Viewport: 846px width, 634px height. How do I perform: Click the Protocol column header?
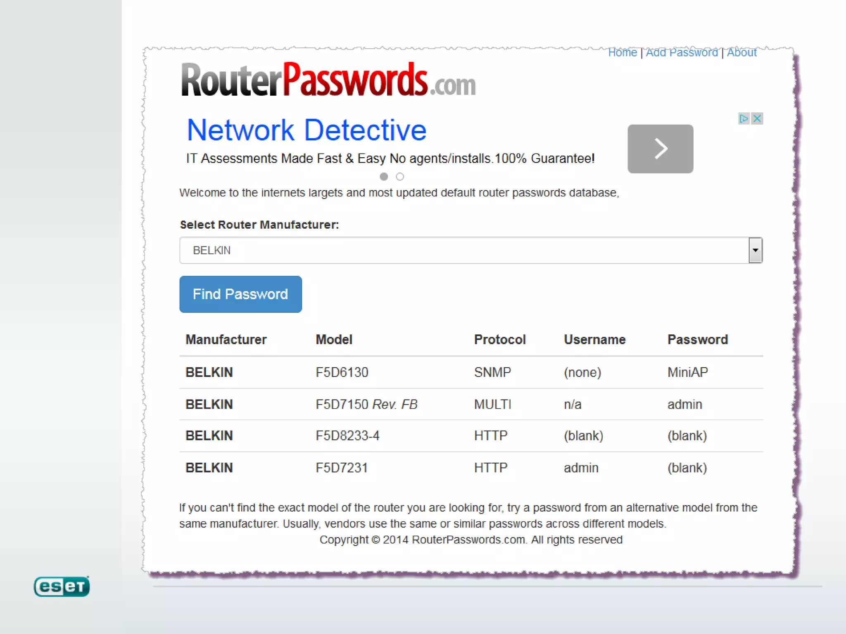pyautogui.click(x=500, y=339)
